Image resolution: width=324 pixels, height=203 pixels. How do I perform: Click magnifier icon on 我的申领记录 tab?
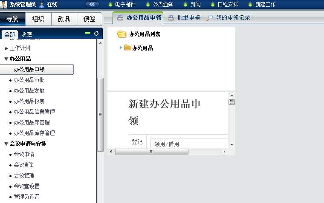(x=209, y=18)
